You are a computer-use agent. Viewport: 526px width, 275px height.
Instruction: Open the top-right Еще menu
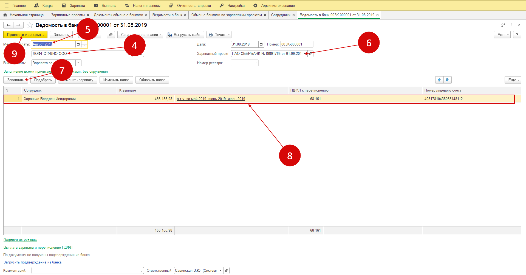pyautogui.click(x=502, y=35)
